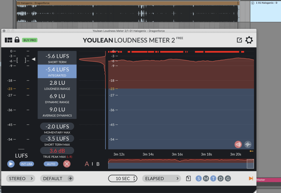Click the red true peak clip indicator strip

pos(176,52)
